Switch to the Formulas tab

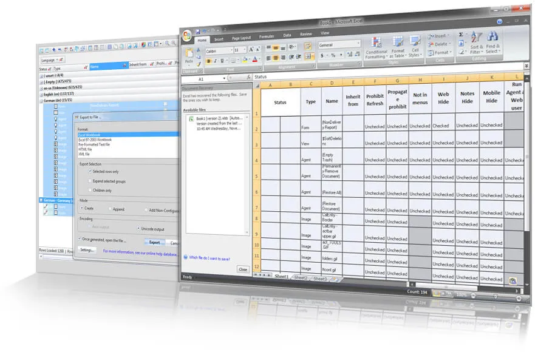pyautogui.click(x=267, y=36)
